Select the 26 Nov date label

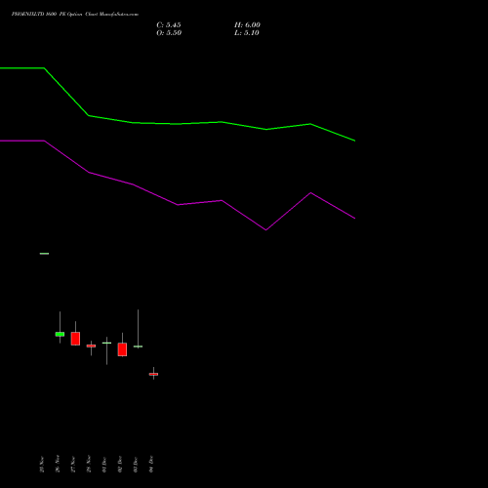click(x=58, y=464)
